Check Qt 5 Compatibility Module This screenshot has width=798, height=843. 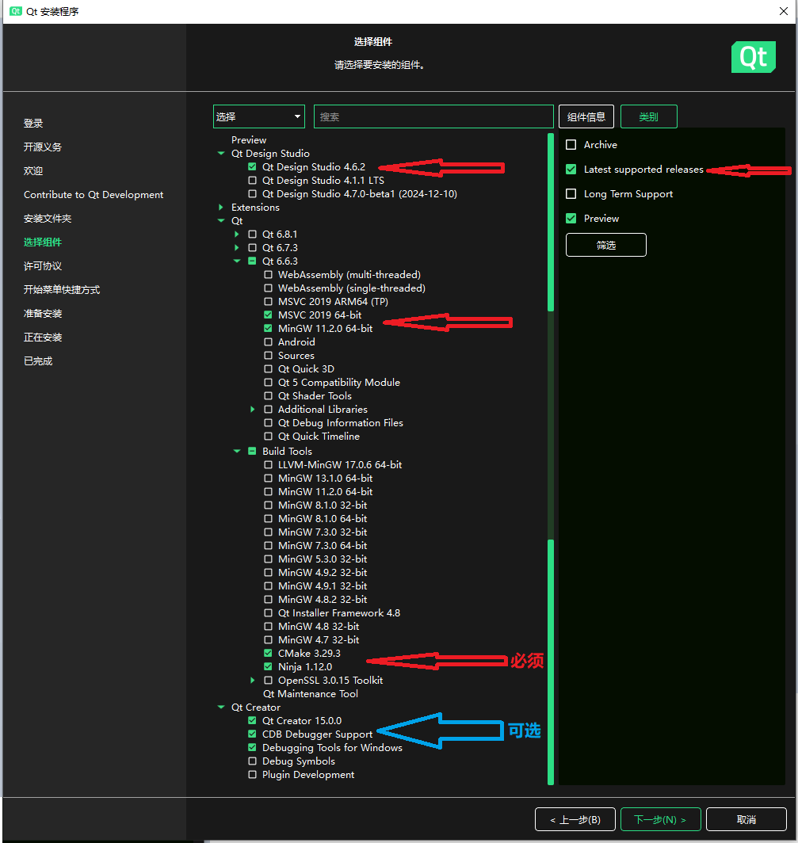[268, 382]
